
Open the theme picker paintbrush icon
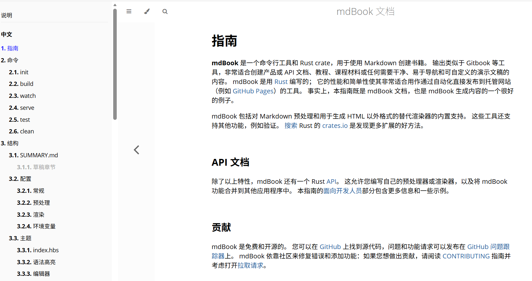point(147,11)
